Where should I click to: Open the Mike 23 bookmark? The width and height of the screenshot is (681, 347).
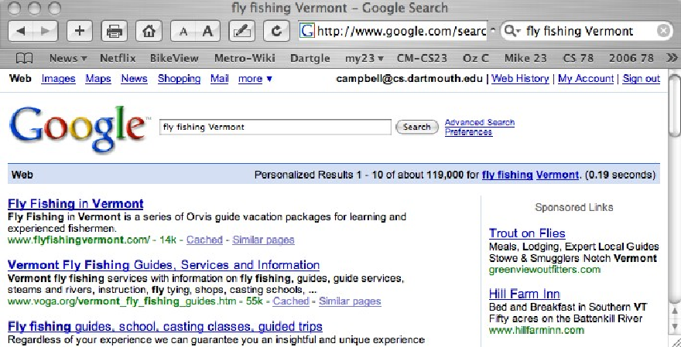[x=525, y=58]
